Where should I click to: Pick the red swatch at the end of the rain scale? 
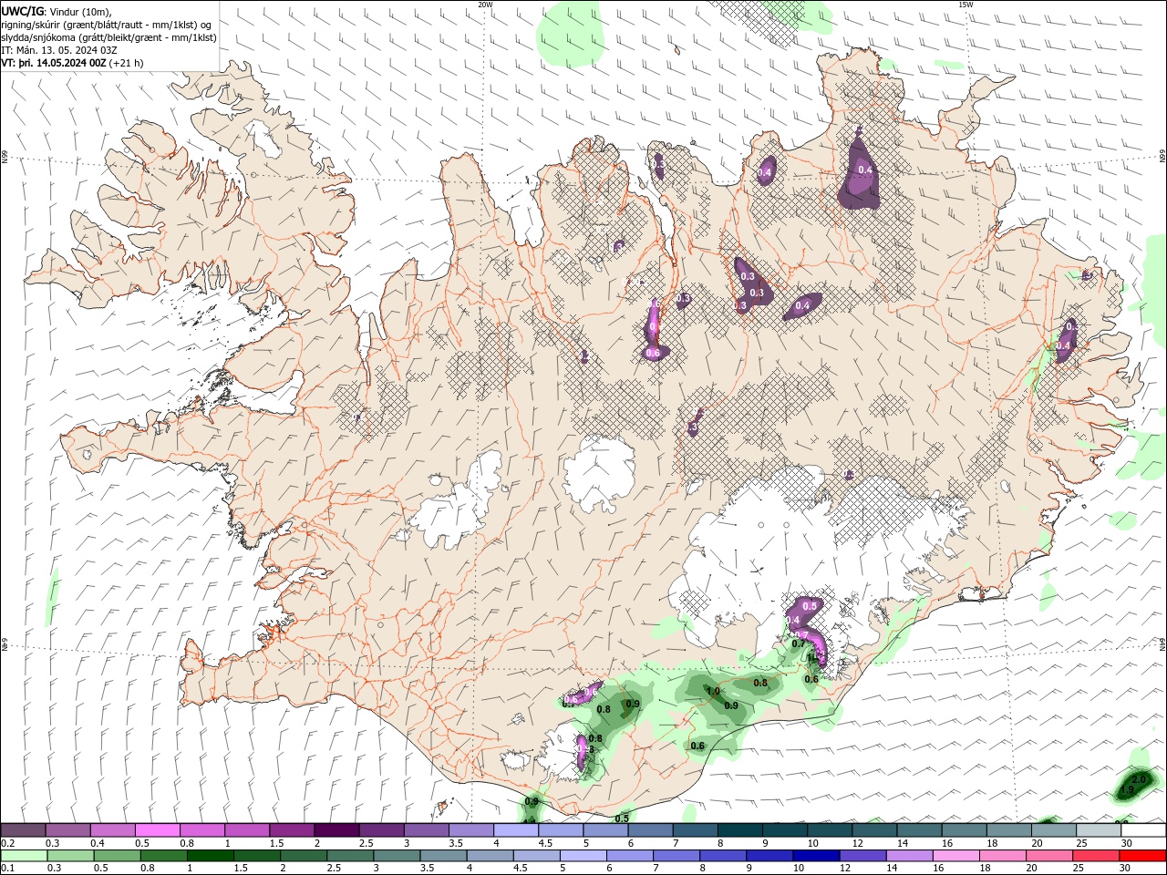tap(1142, 856)
